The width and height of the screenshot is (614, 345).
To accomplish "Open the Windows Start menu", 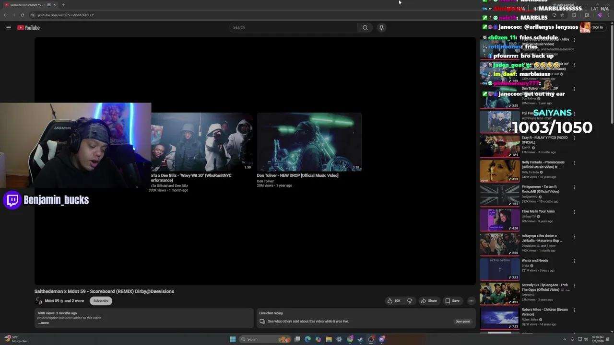I will (x=233, y=339).
